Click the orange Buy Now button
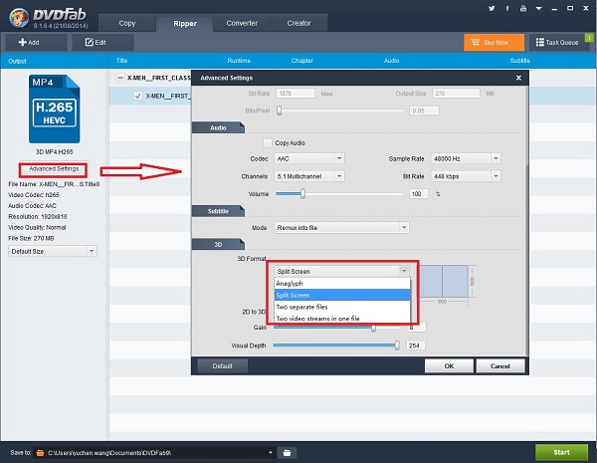The width and height of the screenshot is (597, 463). (x=494, y=42)
